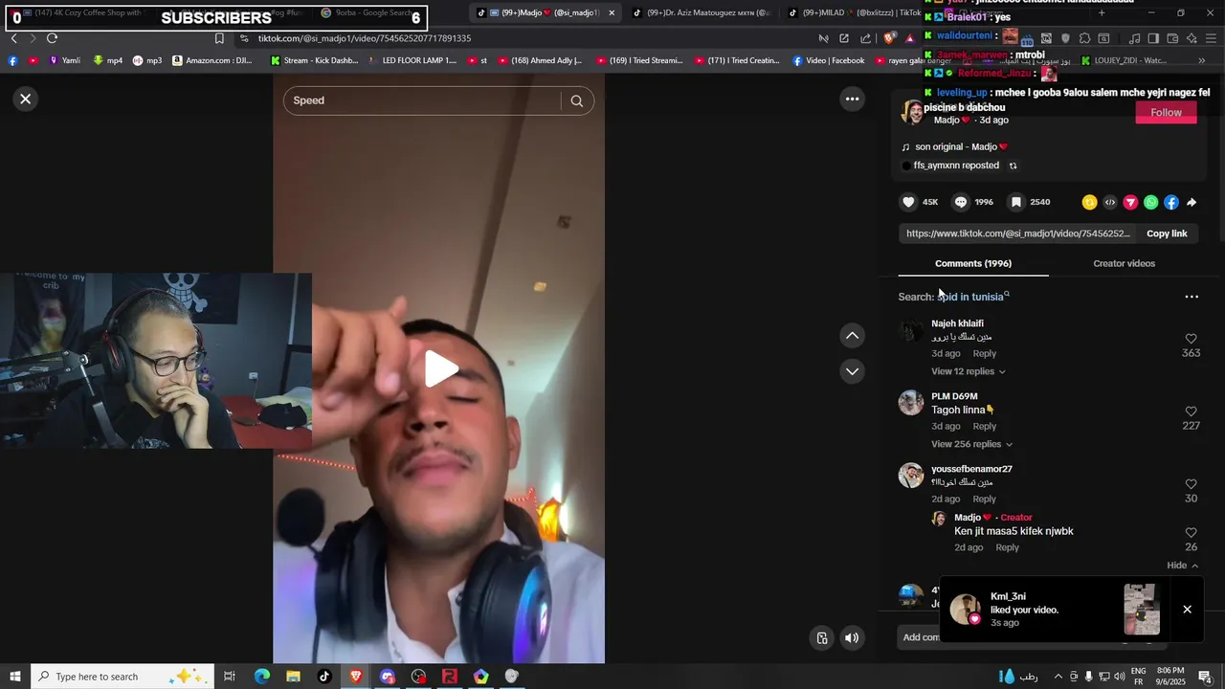Open PLM D69M's profile picture
The width and height of the screenshot is (1225, 689).
pyautogui.click(x=911, y=403)
